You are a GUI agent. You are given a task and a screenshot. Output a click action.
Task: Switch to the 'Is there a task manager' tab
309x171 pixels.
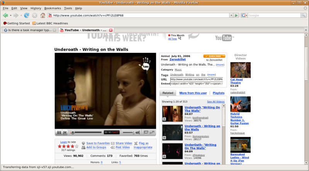coord(30,30)
